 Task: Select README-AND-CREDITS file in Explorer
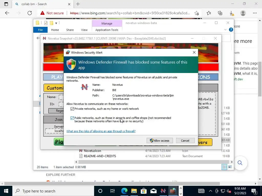click(100, 156)
